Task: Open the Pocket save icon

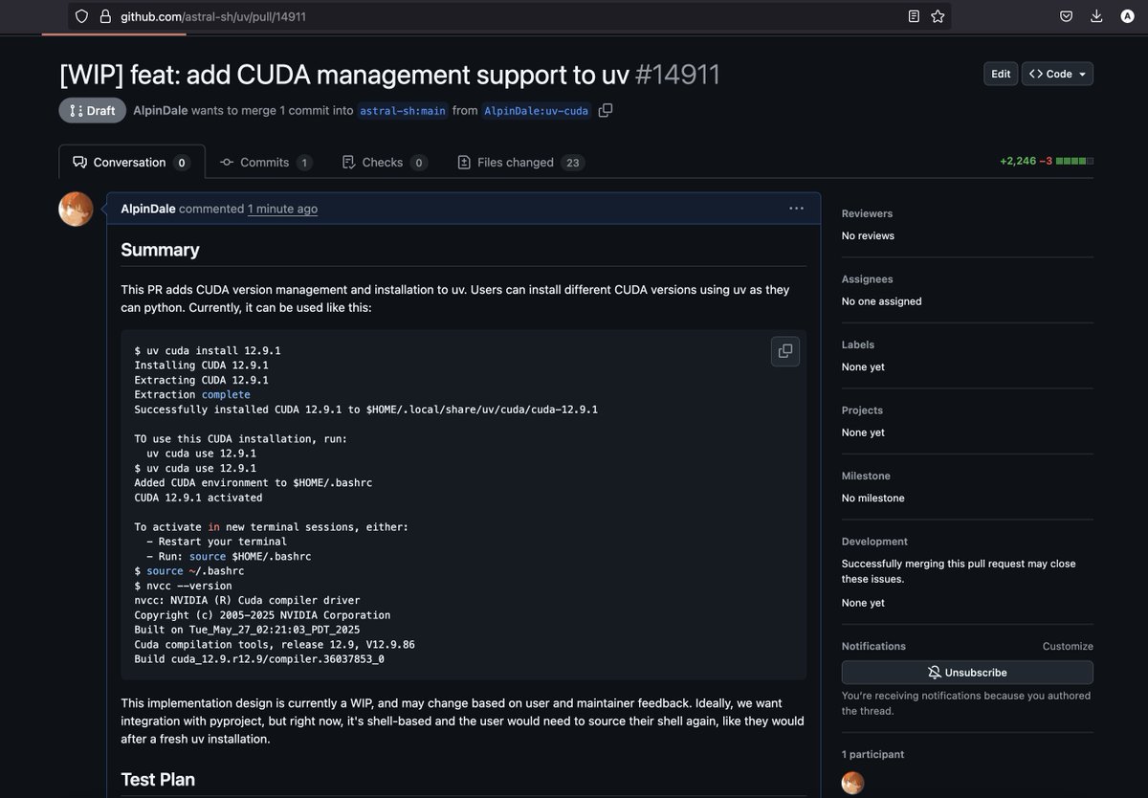Action: coord(1066,16)
